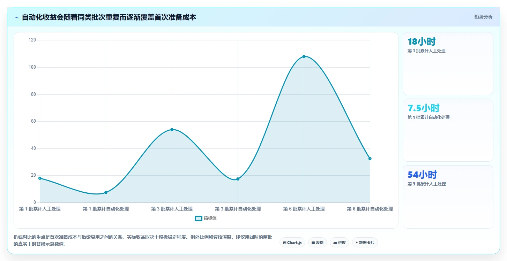Click y-axis value 100
The height and width of the screenshot is (261, 507).
[x=32, y=67]
